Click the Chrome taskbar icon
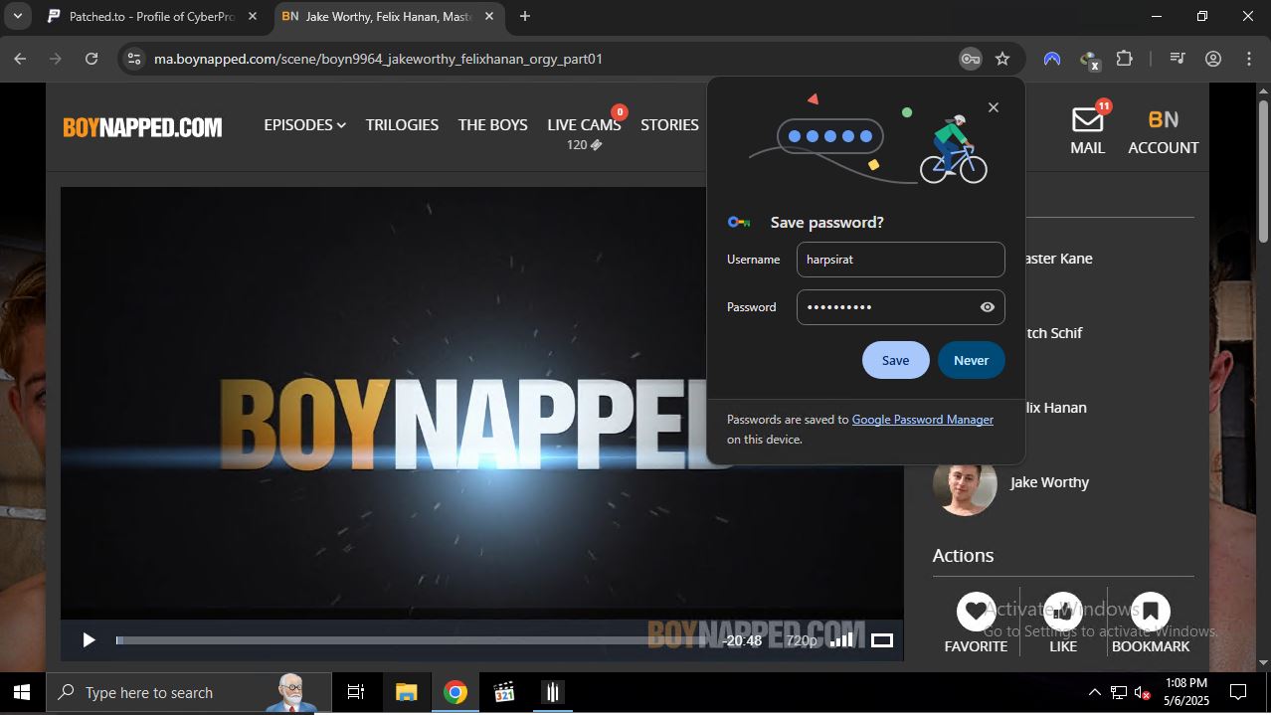1271x715 pixels. 455,692
